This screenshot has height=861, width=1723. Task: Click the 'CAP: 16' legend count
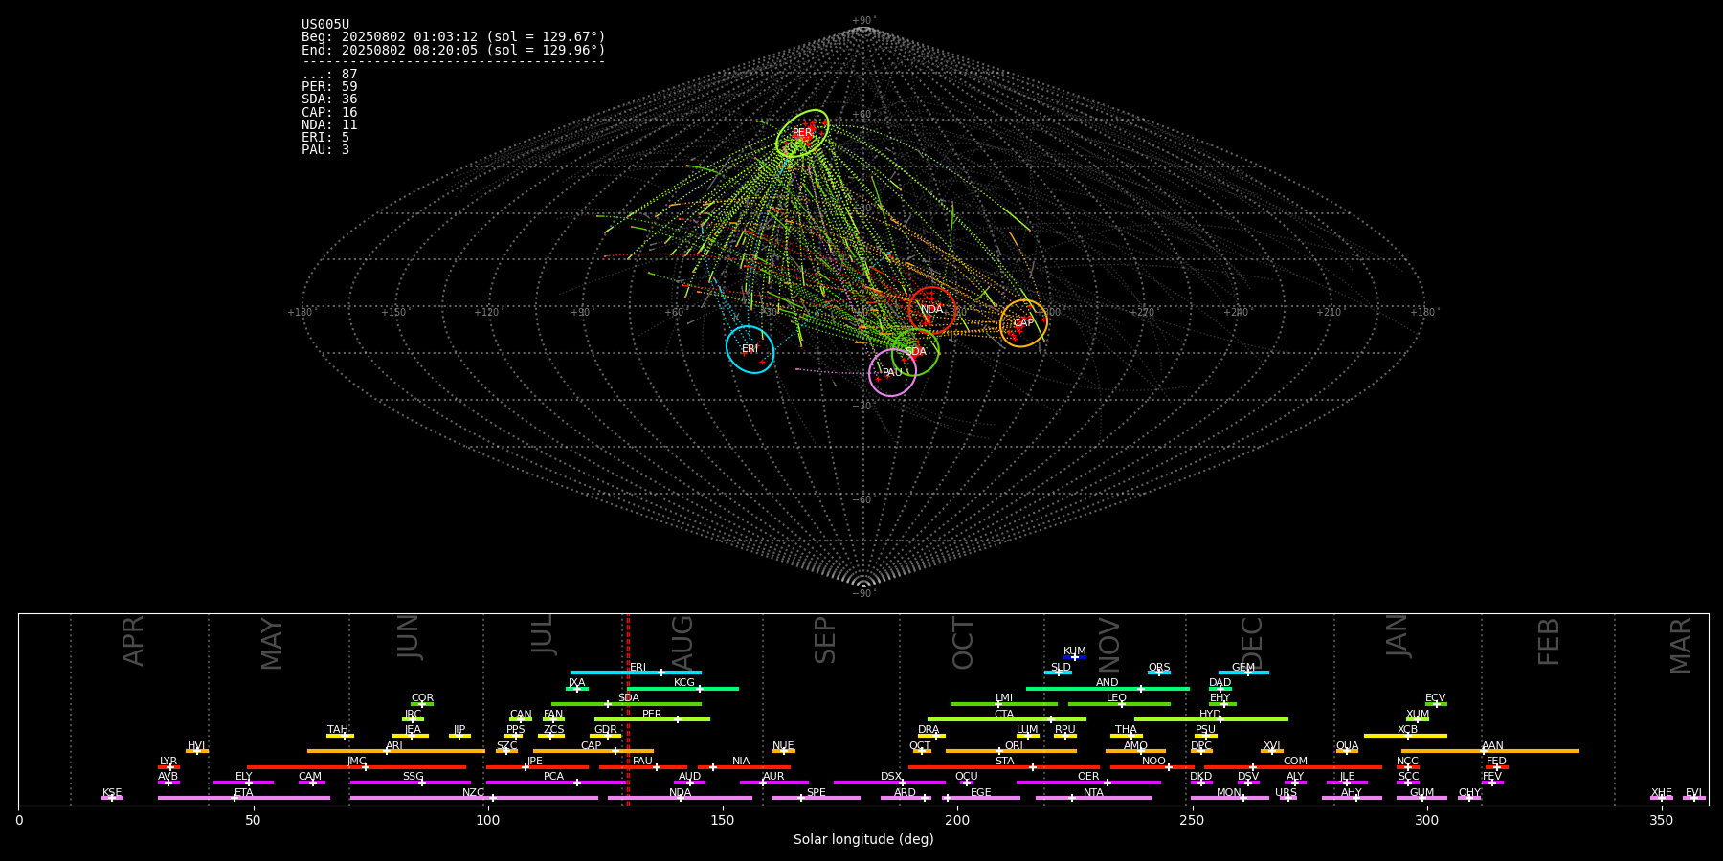(x=329, y=112)
